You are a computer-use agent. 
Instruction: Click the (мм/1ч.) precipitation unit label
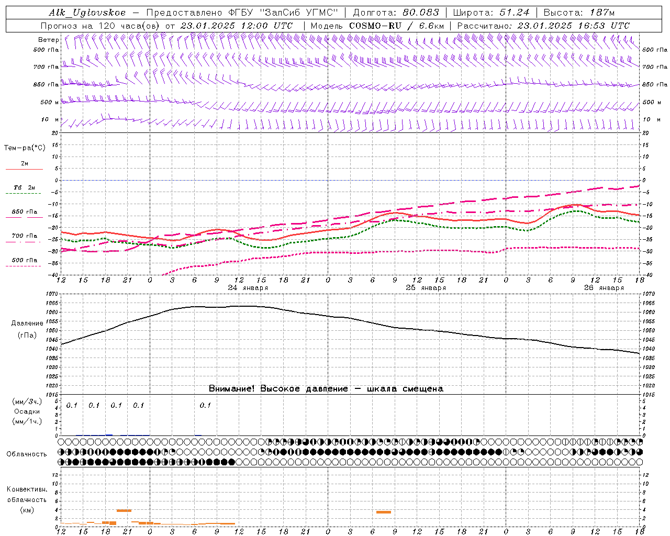(27, 421)
